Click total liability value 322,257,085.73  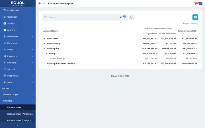click(190, 44)
